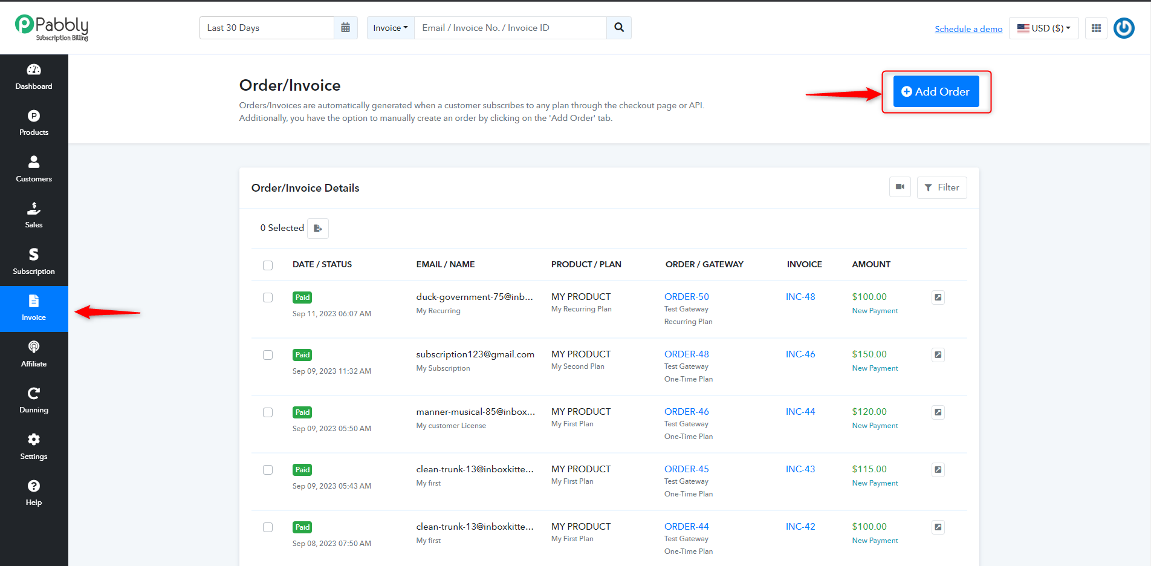Go to Products in sidebar
This screenshot has width=1151, height=566.
pos(34,123)
